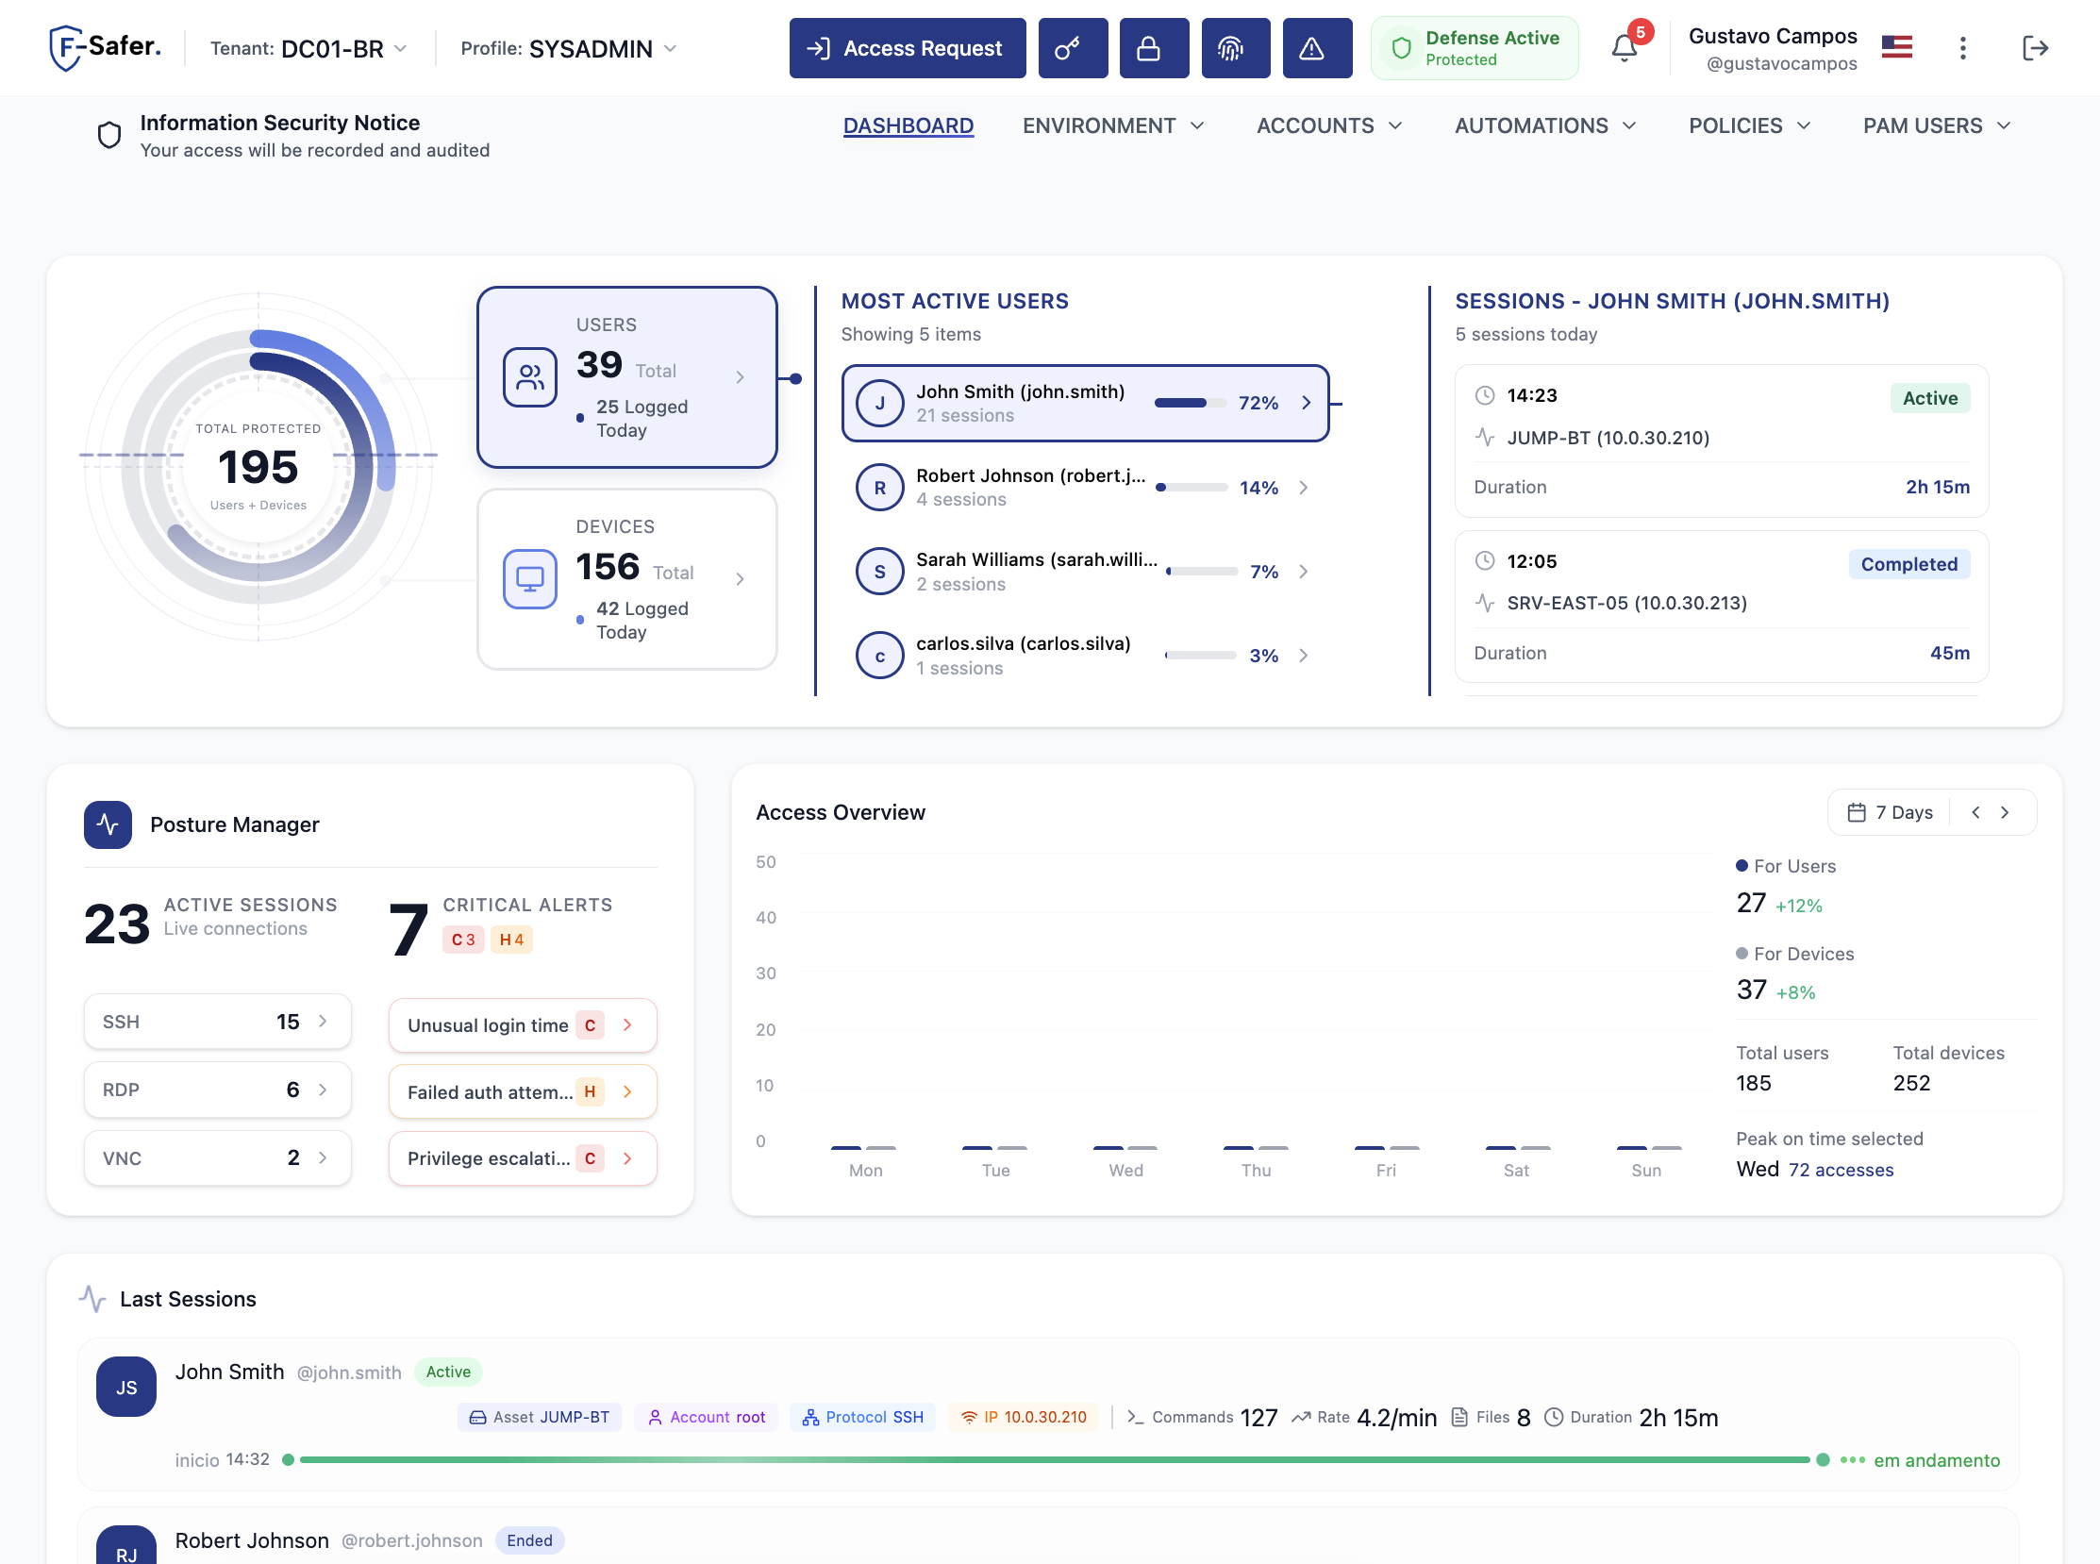This screenshot has height=1564, width=2100.
Task: Expand the ENVIRONMENT menu
Action: [x=1113, y=125]
